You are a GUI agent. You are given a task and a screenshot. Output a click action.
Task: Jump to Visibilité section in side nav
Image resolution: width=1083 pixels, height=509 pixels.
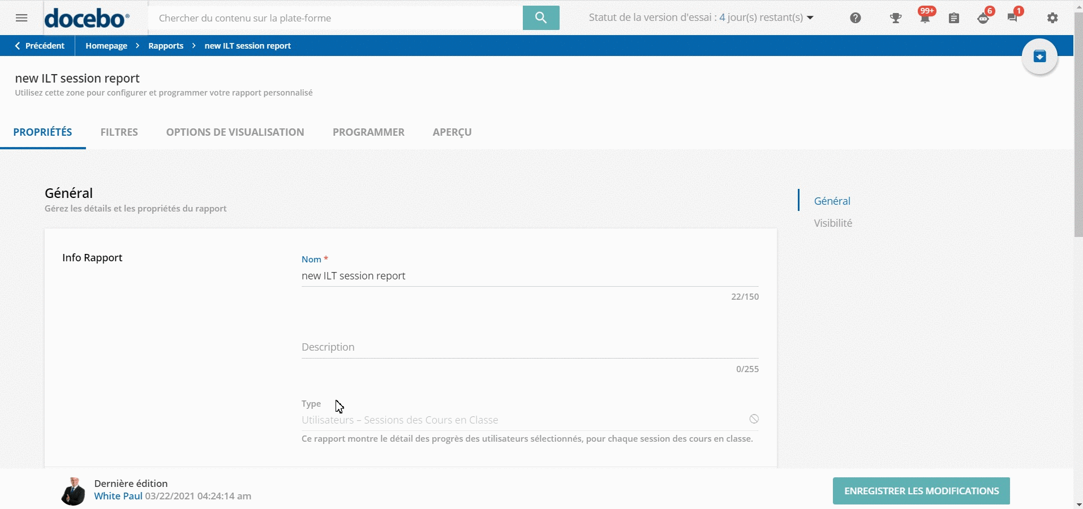click(833, 223)
